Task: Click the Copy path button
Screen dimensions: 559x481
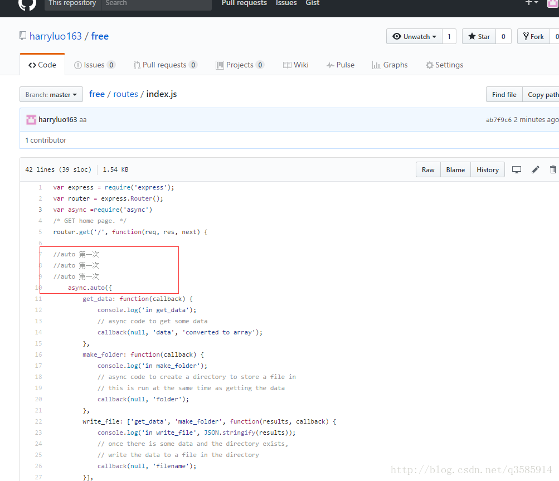Action: coord(542,95)
